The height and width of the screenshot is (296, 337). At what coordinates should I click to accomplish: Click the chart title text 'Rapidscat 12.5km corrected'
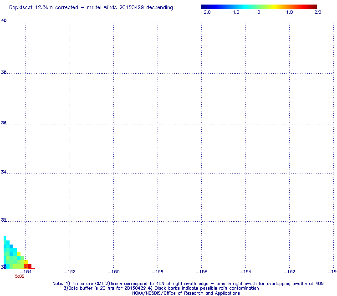44,8
